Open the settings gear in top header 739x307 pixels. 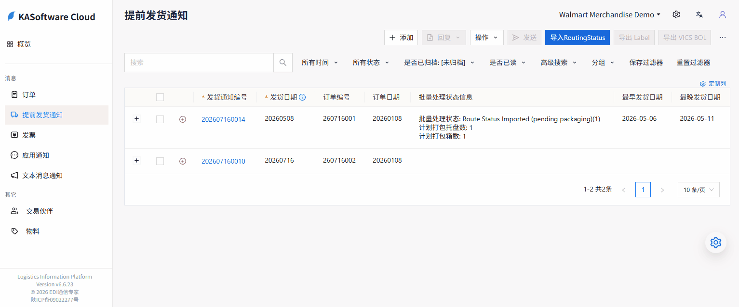(x=676, y=14)
